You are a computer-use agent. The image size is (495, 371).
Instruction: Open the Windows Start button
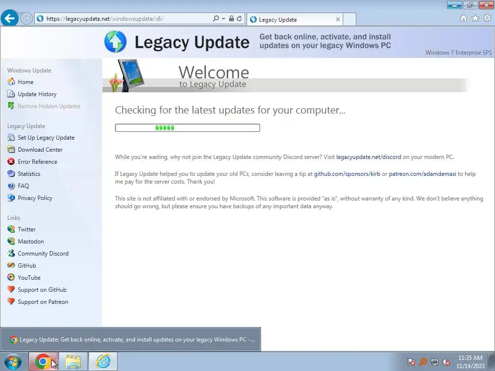click(13, 361)
